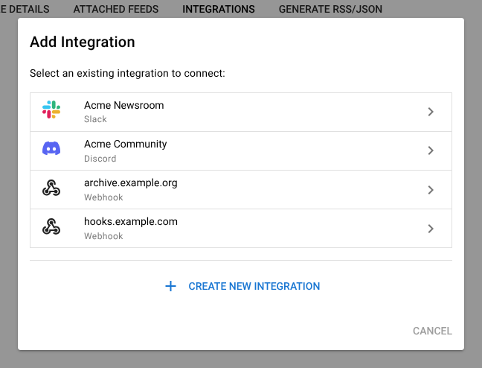Click the Discord logo icon
The image size is (482, 368).
coord(51,148)
